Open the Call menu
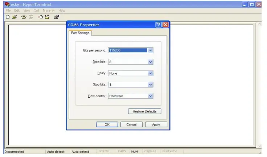 coord(36,10)
